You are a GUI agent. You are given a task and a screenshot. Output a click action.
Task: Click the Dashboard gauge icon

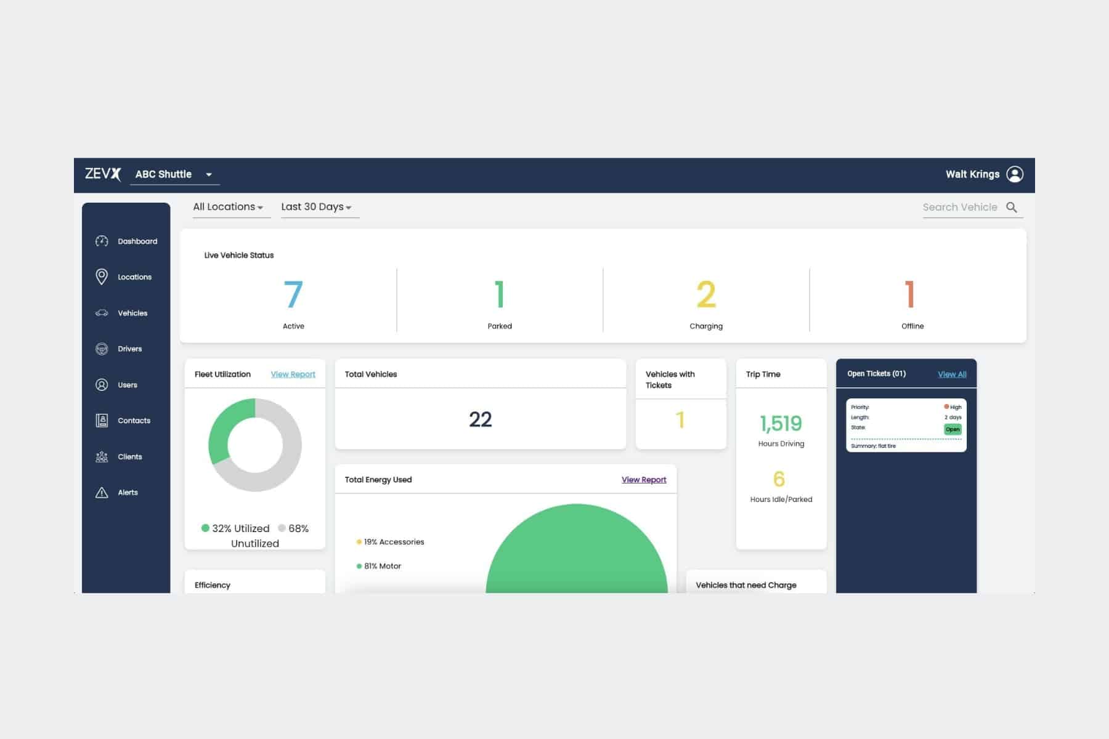tap(102, 241)
